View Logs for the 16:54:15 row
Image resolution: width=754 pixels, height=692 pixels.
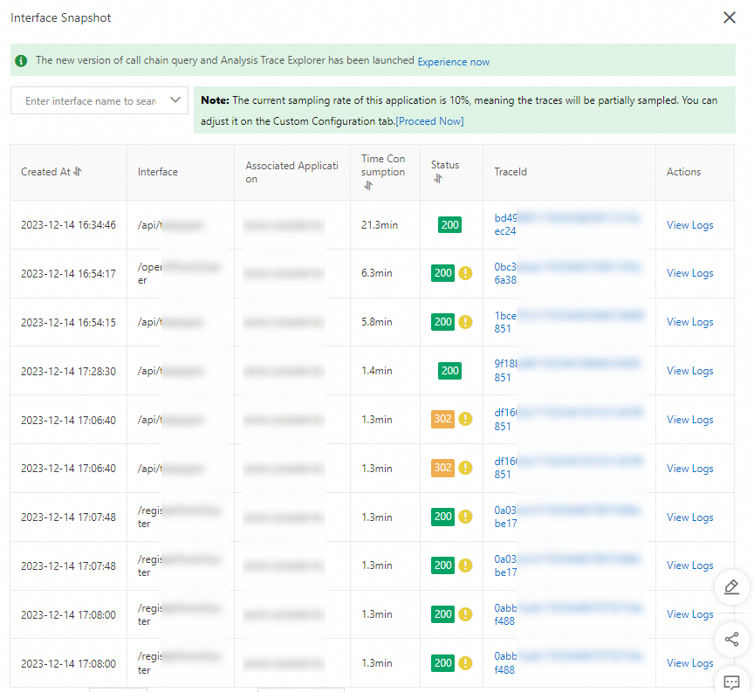pos(689,322)
